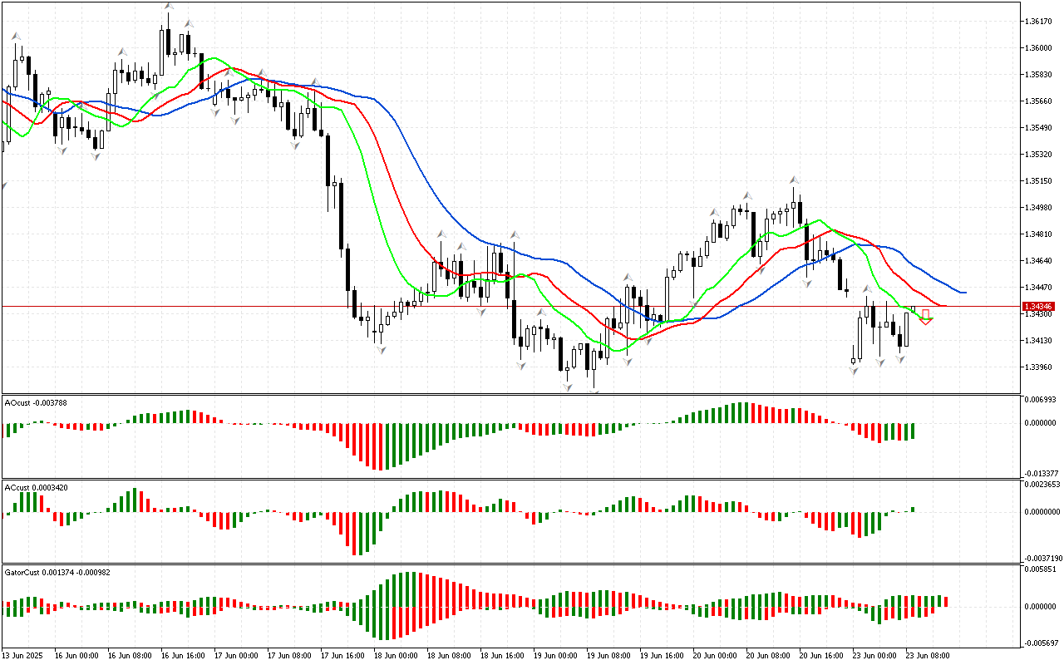This screenshot has height=665, width=1064.
Task: Click the '23 Jun 08:00' time axis label
Action: click(x=928, y=655)
